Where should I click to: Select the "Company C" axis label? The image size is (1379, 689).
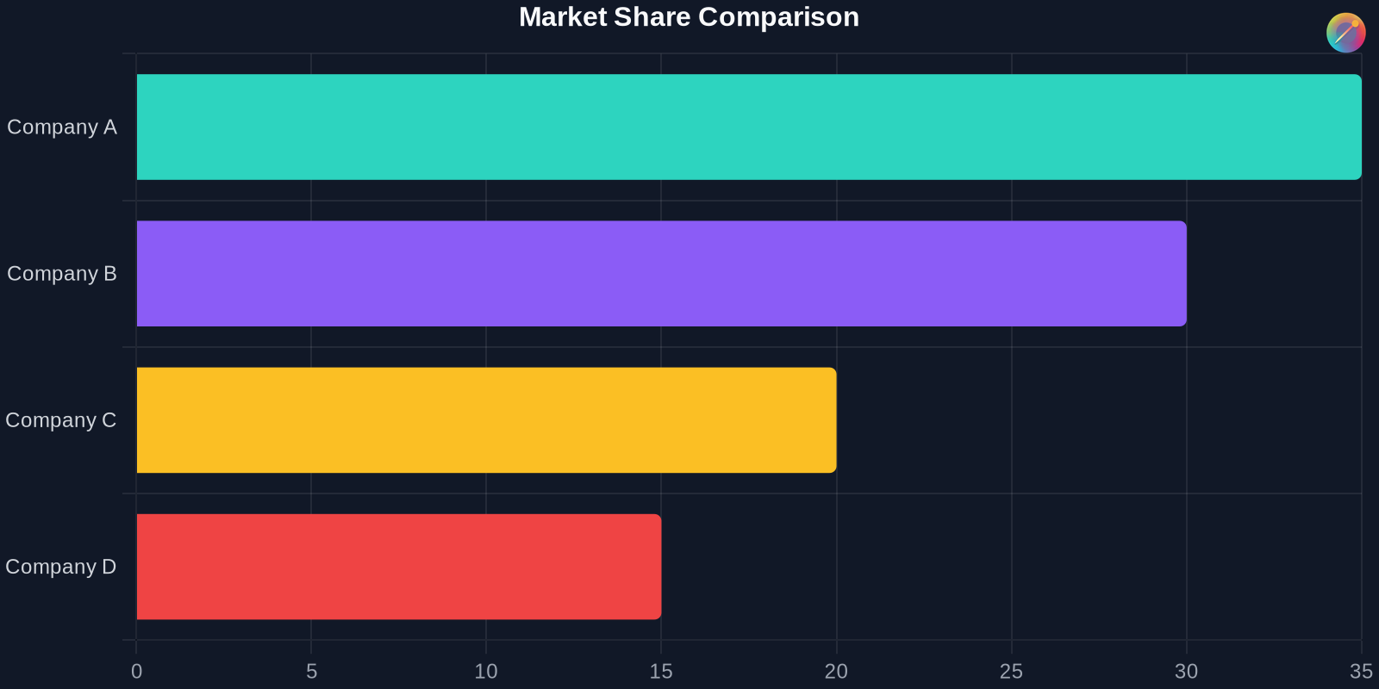[61, 420]
